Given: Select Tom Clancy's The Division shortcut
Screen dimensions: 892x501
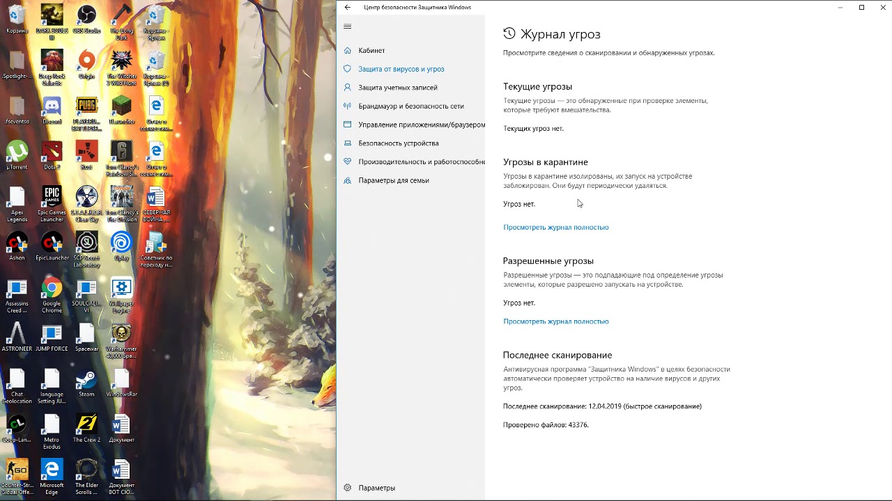Looking at the screenshot, I should point(121,204).
